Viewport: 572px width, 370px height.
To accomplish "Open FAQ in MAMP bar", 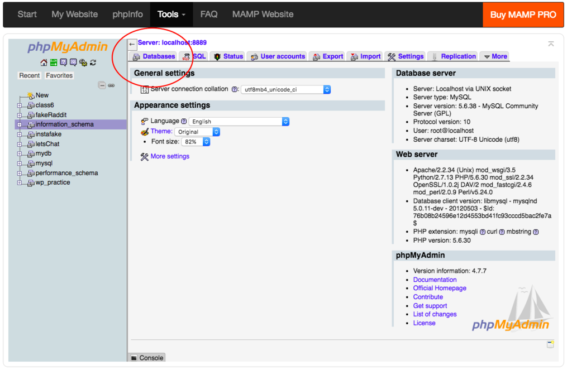I will click(209, 15).
